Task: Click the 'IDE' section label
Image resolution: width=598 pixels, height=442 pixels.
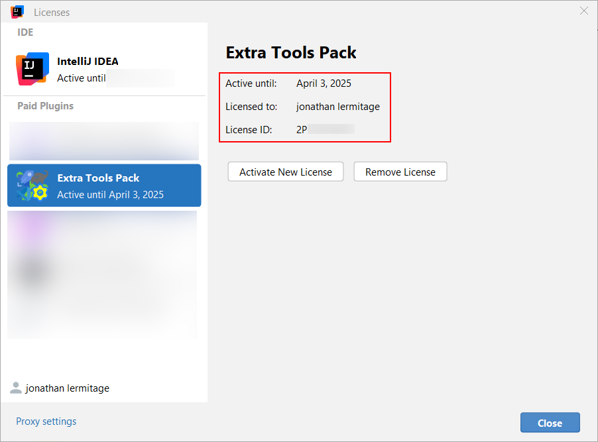Action: (25, 32)
